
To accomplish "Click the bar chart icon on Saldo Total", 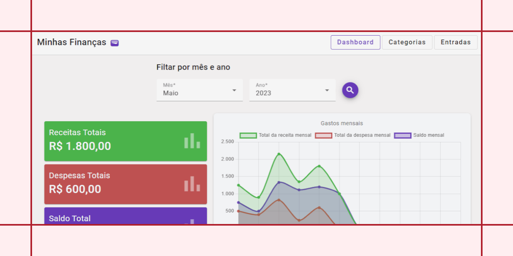I will 192,222.
